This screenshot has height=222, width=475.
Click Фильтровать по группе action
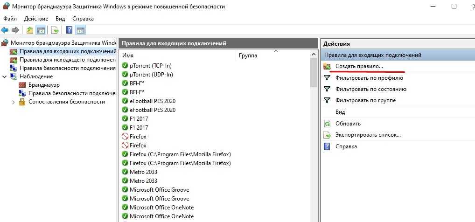(365, 100)
